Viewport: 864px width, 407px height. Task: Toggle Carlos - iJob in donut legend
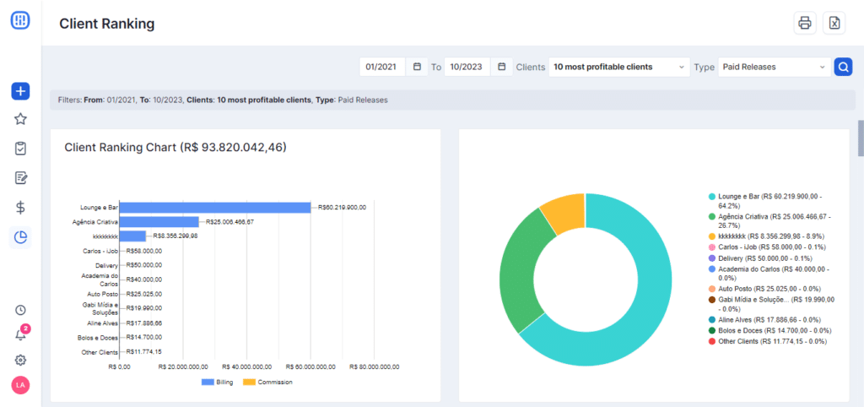pyautogui.click(x=767, y=247)
